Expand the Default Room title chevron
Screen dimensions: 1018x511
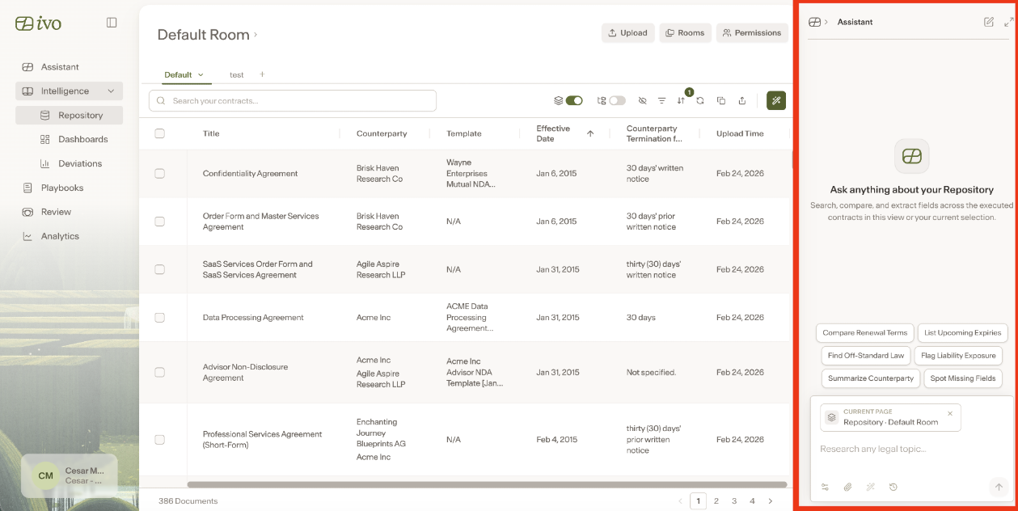point(256,34)
